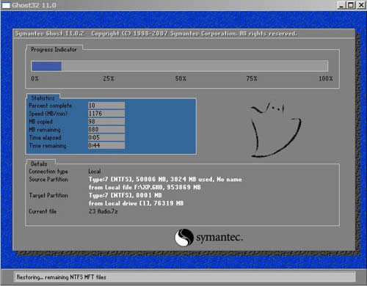Click the MB copied value field
The width and height of the screenshot is (367, 286).
106,122
